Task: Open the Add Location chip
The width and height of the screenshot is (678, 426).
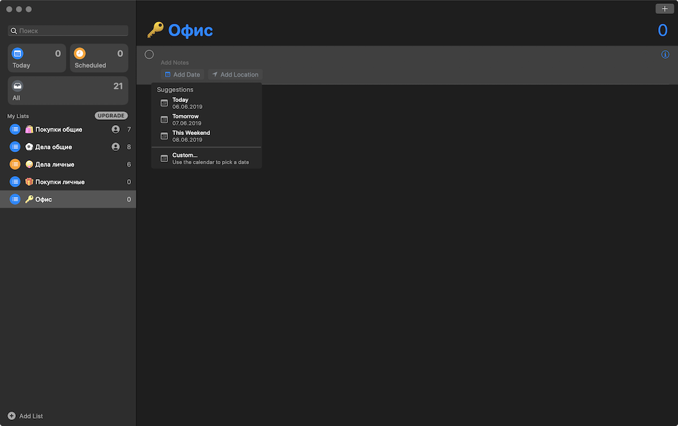Action: click(x=235, y=74)
